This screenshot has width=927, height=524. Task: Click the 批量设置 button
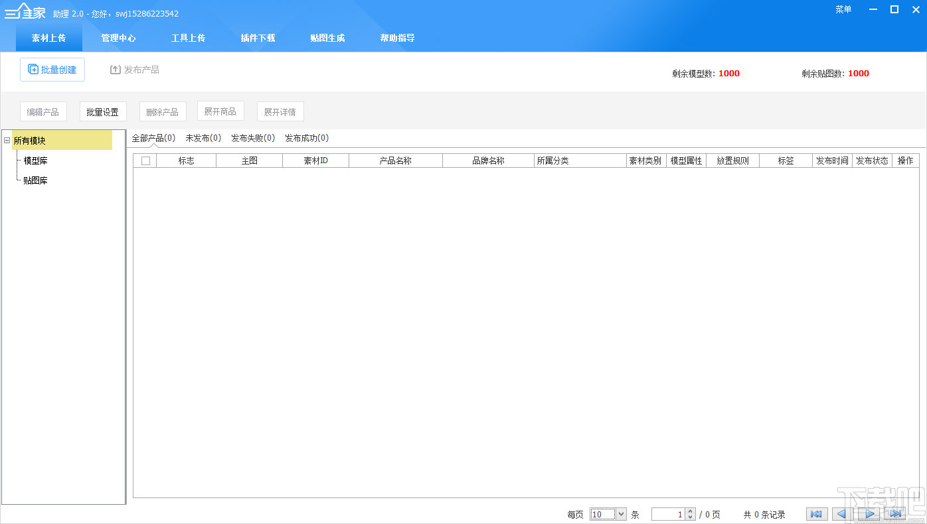coord(103,111)
